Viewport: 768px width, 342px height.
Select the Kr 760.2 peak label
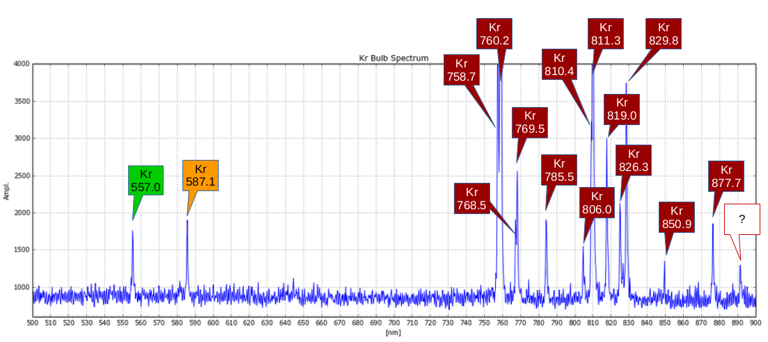pos(494,33)
